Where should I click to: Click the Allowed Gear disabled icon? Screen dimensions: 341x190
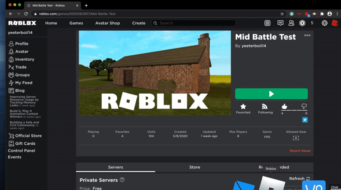pos(296,138)
